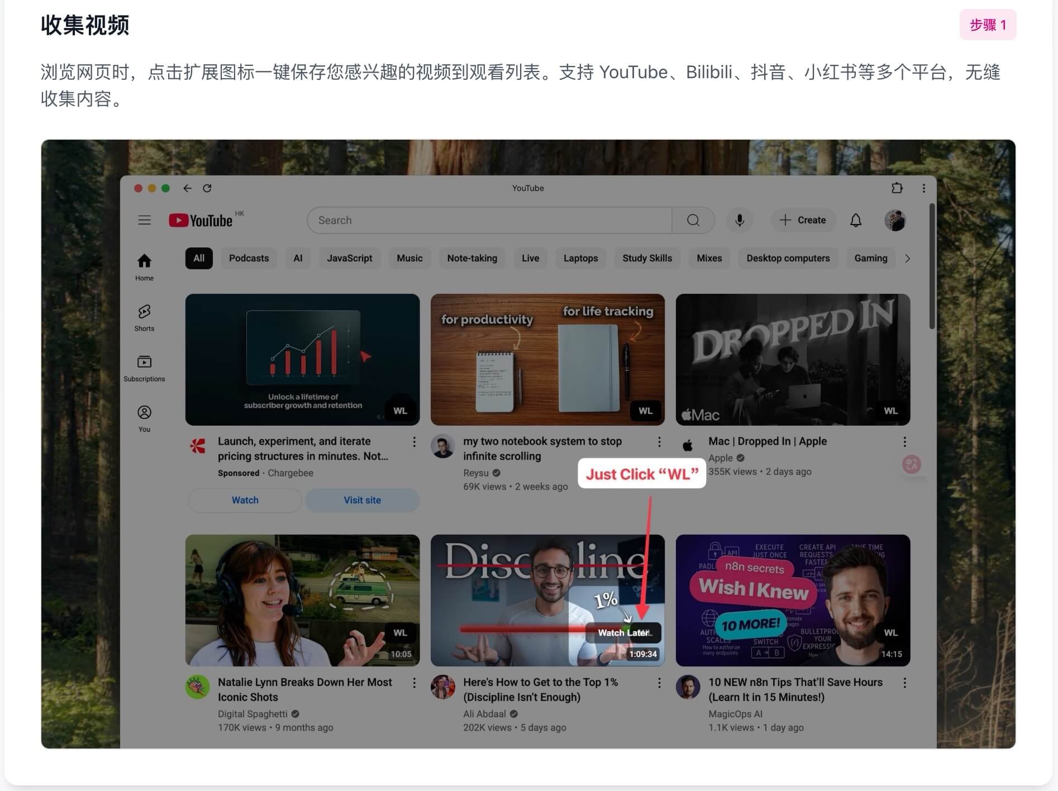Image resolution: width=1058 pixels, height=791 pixels.
Task: Toggle WL badge on Natalie Lynn video
Action: (400, 632)
